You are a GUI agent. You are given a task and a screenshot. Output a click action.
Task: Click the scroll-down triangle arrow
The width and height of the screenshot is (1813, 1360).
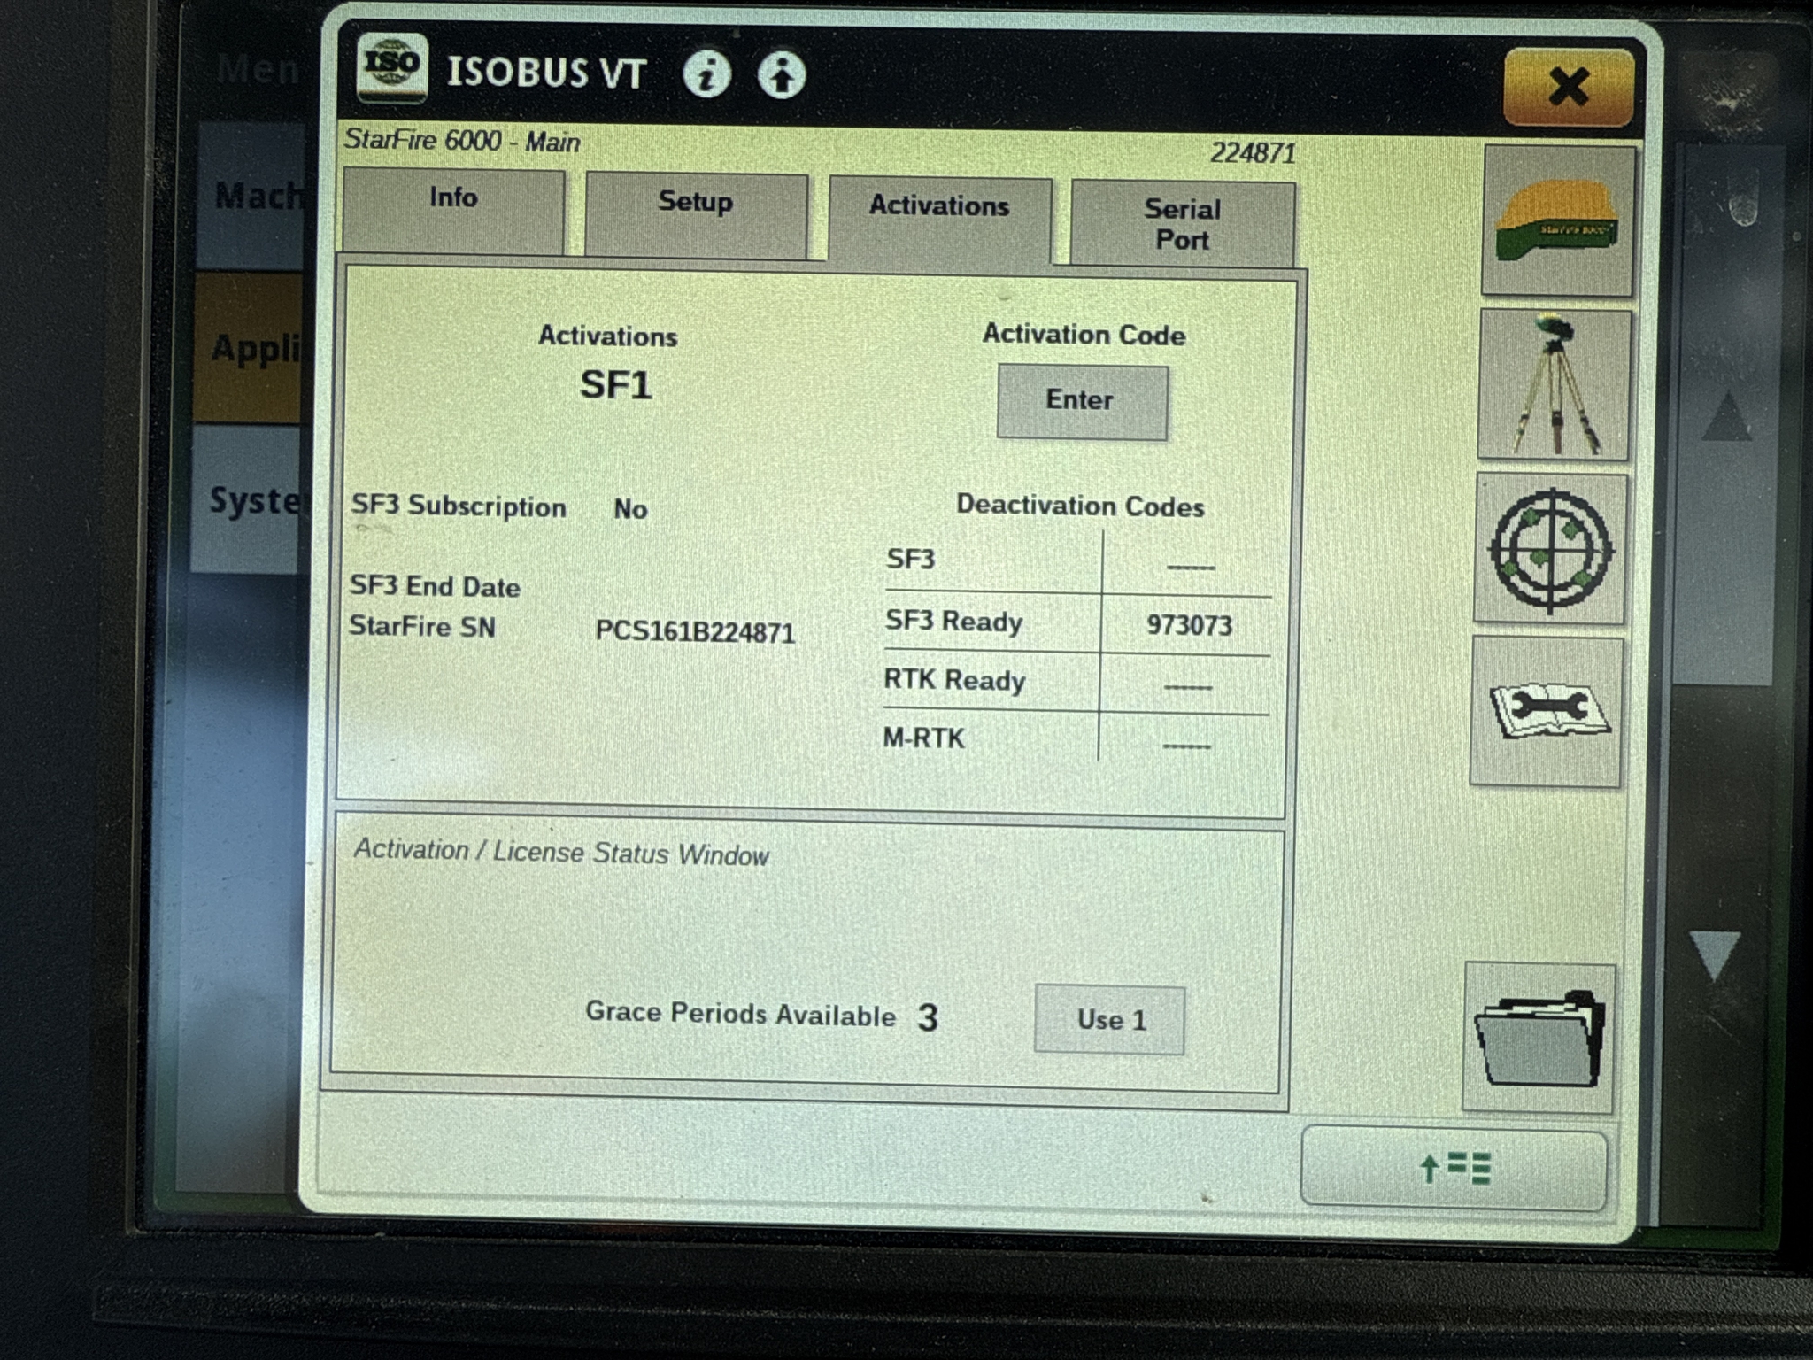pos(1715,956)
